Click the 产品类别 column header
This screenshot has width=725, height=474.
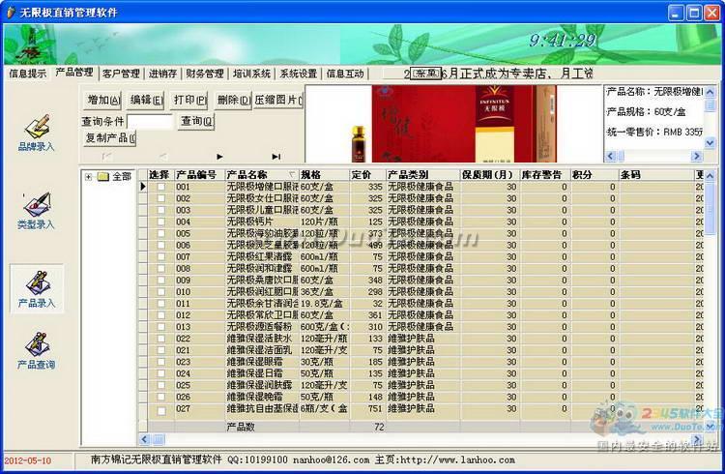[423, 174]
